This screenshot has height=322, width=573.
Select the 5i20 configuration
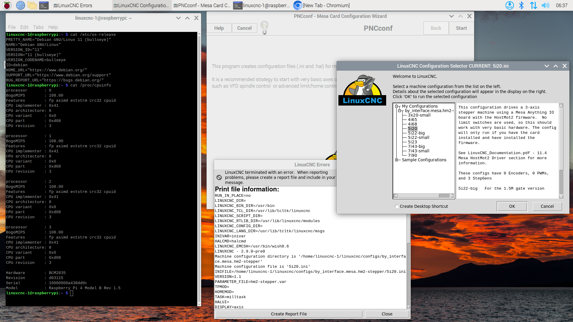(412, 129)
